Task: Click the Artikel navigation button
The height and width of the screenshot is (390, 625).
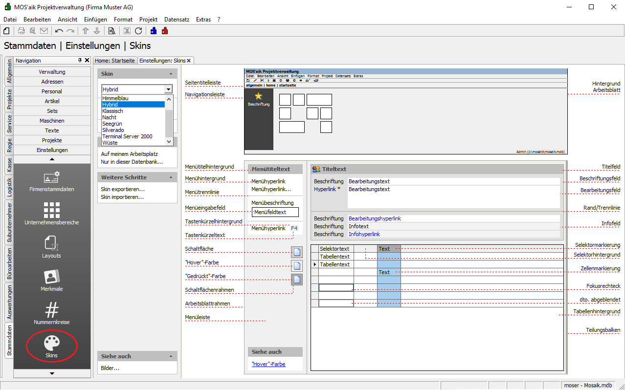Action: 52,101
